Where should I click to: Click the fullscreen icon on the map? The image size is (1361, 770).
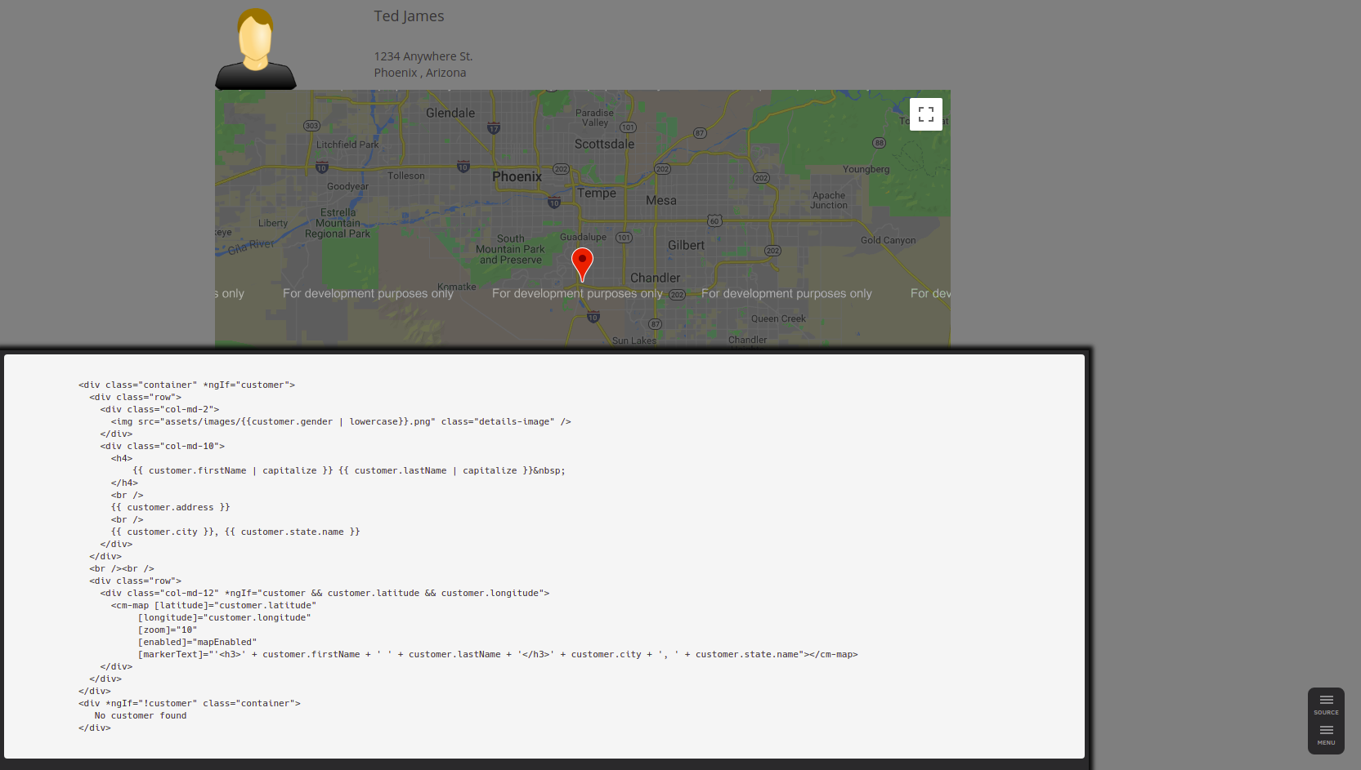[x=926, y=114]
